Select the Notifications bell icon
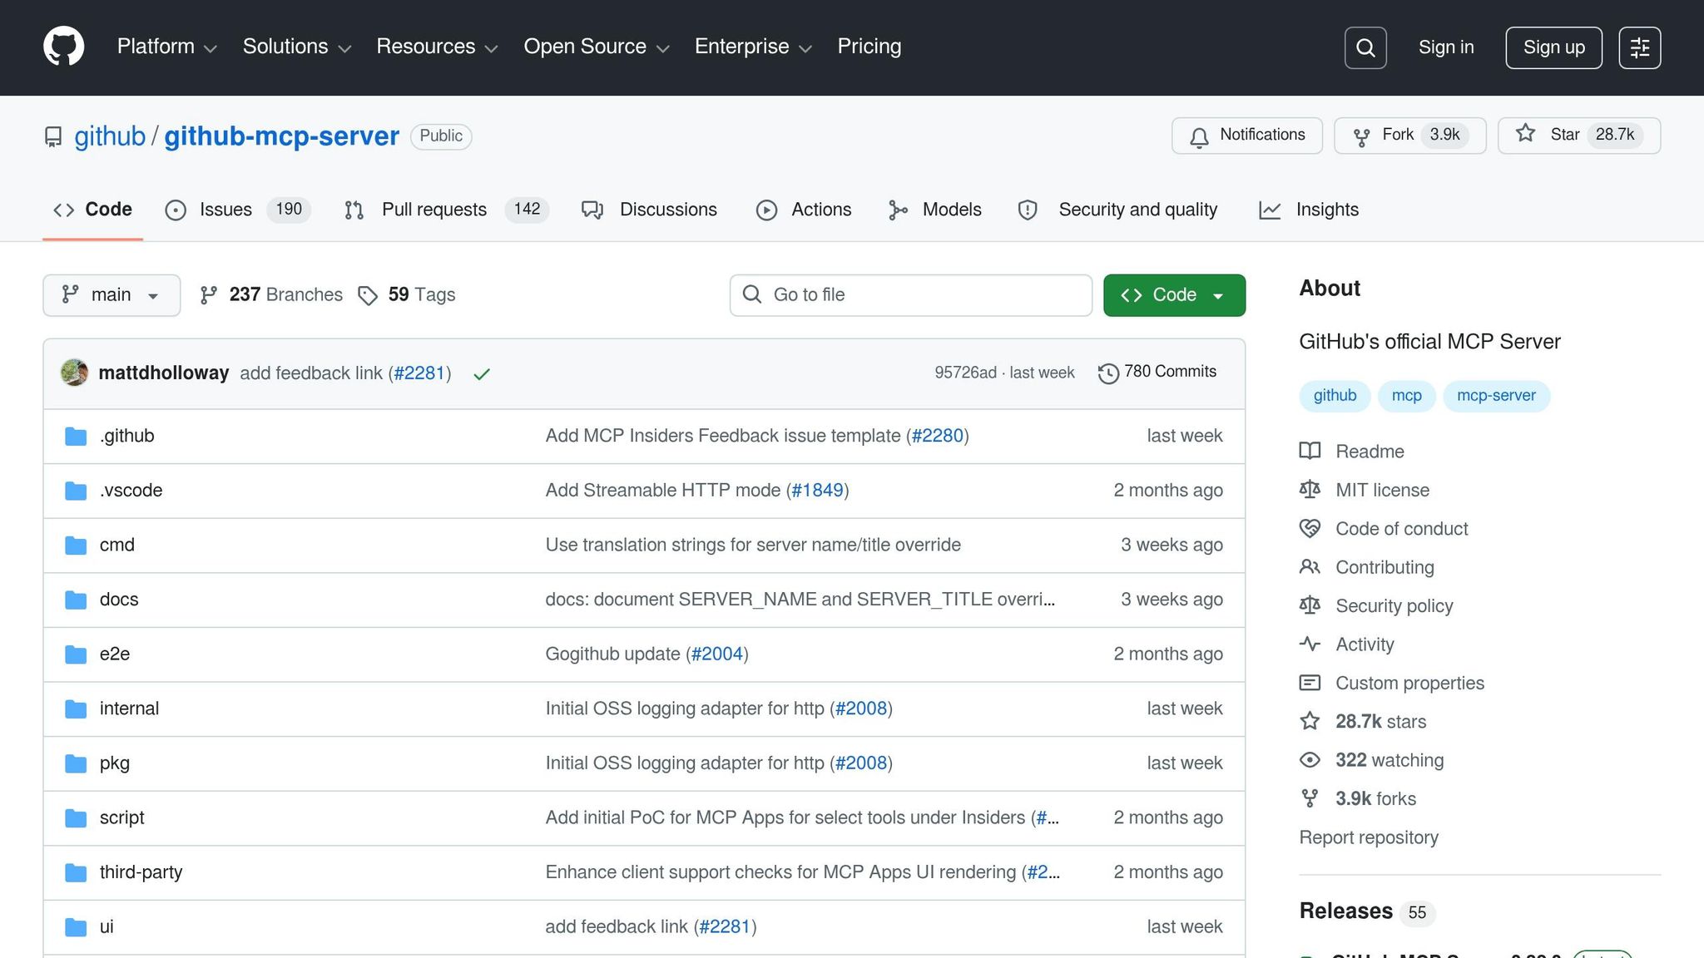 click(1198, 136)
